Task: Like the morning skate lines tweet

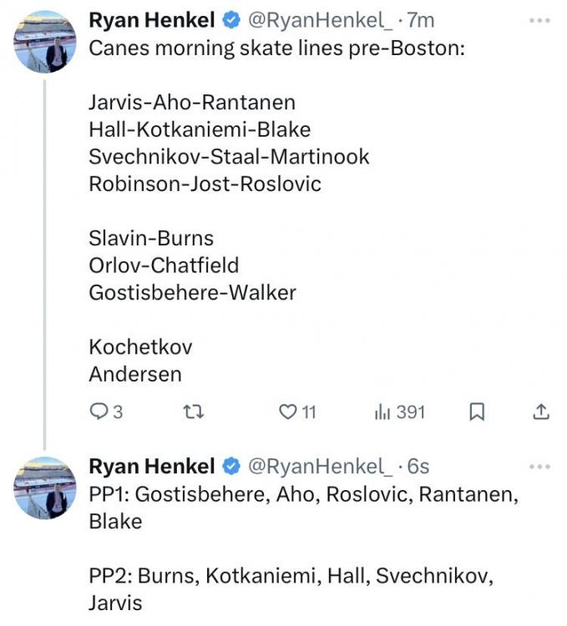Action: click(x=288, y=411)
